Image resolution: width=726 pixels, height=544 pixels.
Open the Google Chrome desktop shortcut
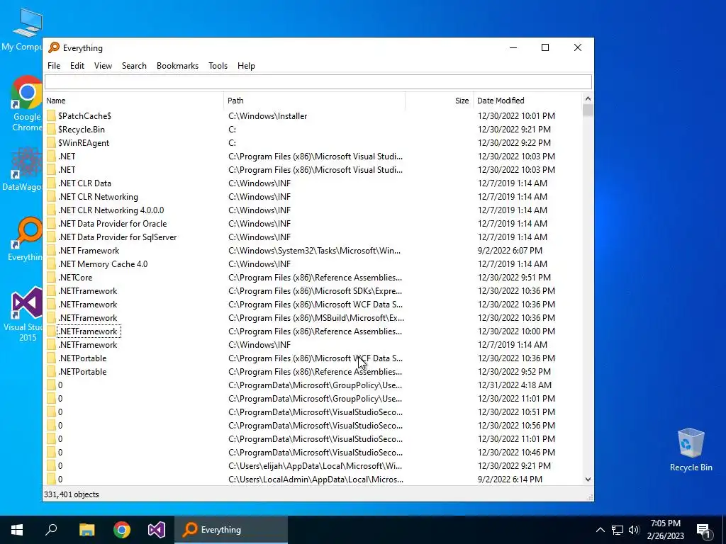[26, 104]
